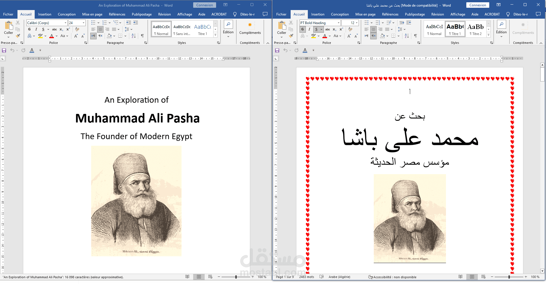Viewport: 546px width, 284px height.
Task: Click Format Painter brush in left window
Action: click(x=18, y=36)
